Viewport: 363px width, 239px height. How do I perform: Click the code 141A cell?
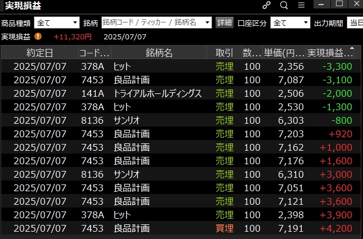pos(92,93)
